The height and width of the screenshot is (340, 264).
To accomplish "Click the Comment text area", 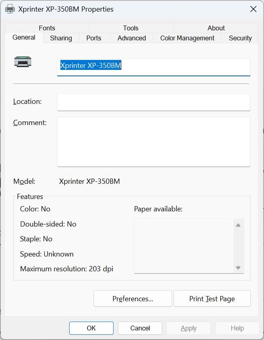I will click(154, 142).
